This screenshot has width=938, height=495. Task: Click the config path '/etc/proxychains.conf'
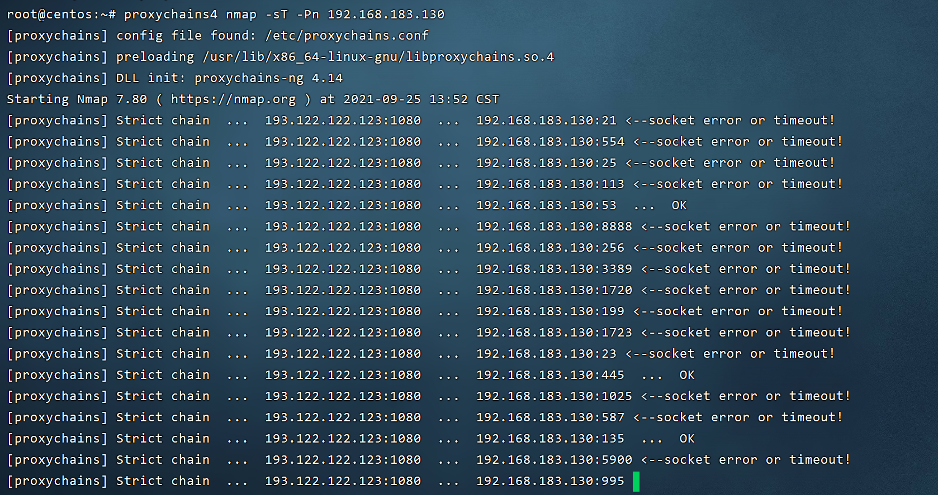point(347,36)
